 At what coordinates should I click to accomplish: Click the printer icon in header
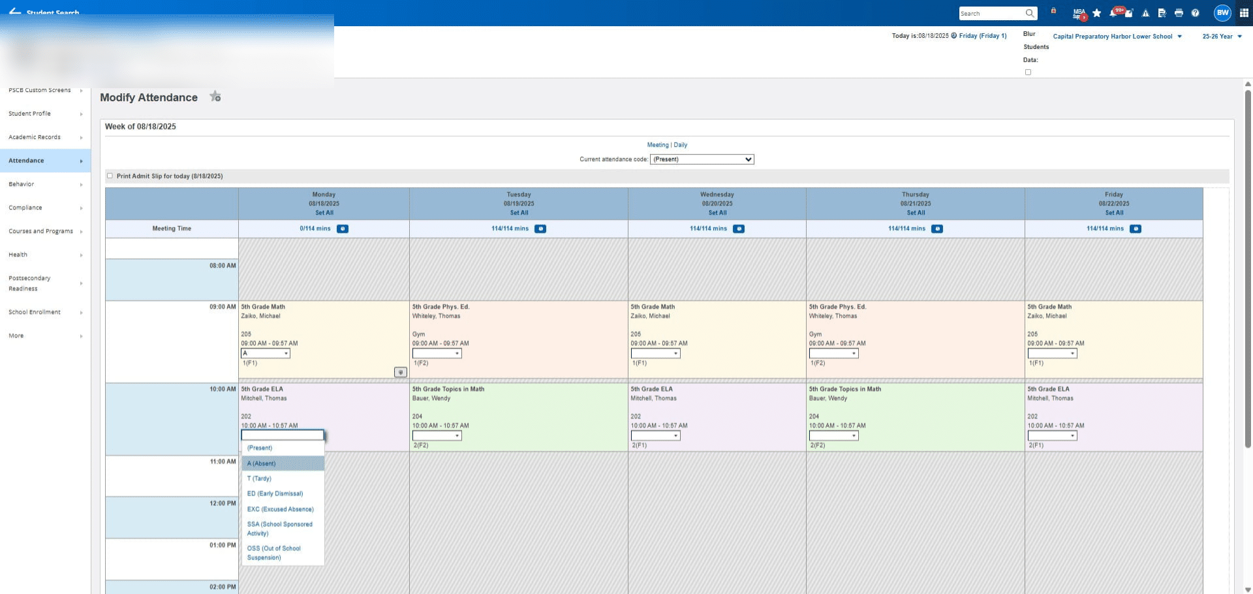[x=1179, y=13]
